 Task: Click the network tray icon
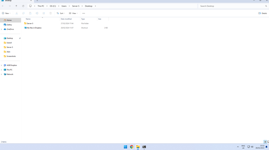point(248,147)
